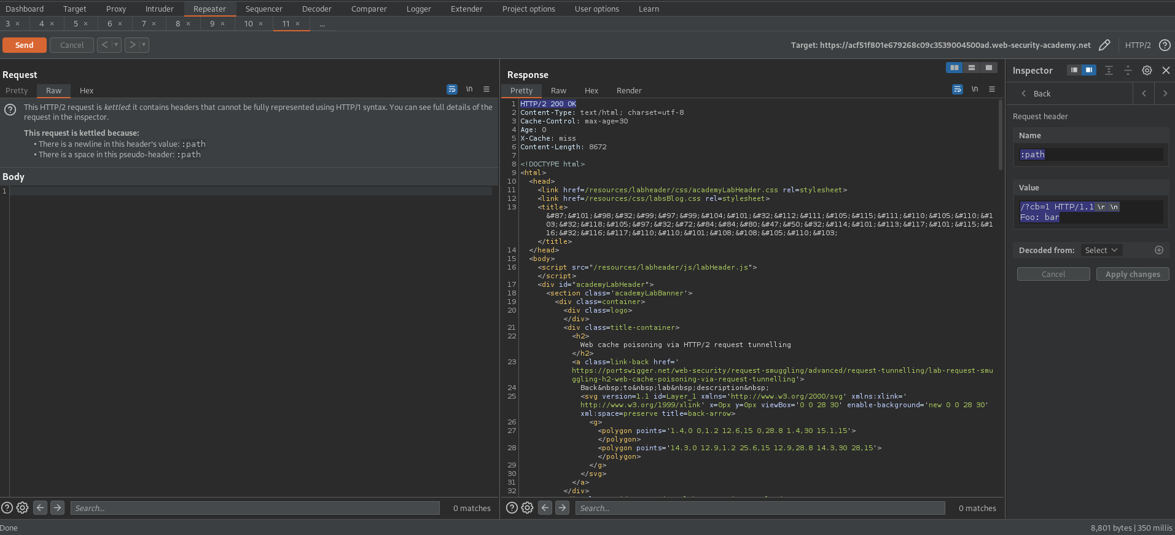Click the Cancel button beside Send
Viewport: 1175px width, 535px height.
coord(72,45)
